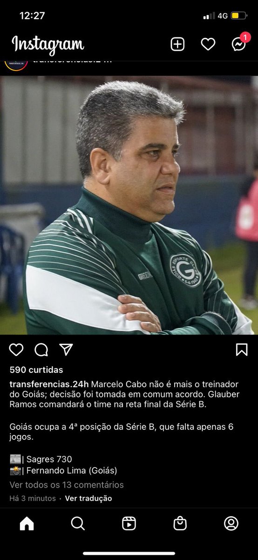Save post with bookmark icon
Screen dimensions: 258x560
pyautogui.click(x=242, y=350)
